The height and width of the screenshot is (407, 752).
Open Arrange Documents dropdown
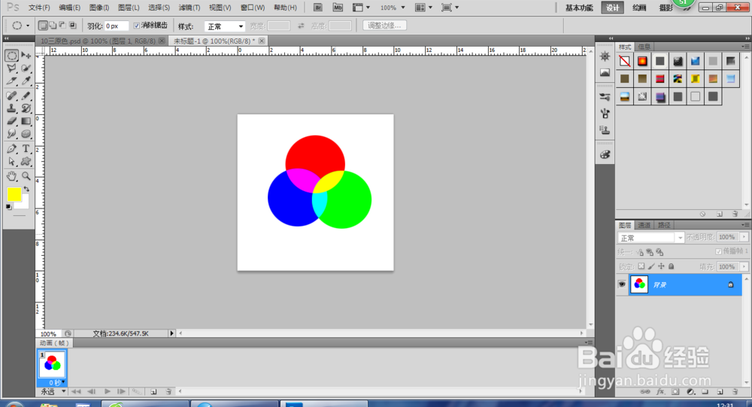click(423, 8)
